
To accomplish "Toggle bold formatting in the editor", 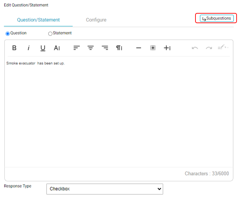I will pyautogui.click(x=14, y=48).
